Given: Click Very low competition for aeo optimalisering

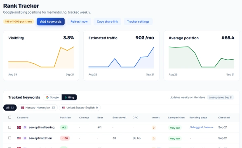Looking at the screenshot, I should [175, 128].
